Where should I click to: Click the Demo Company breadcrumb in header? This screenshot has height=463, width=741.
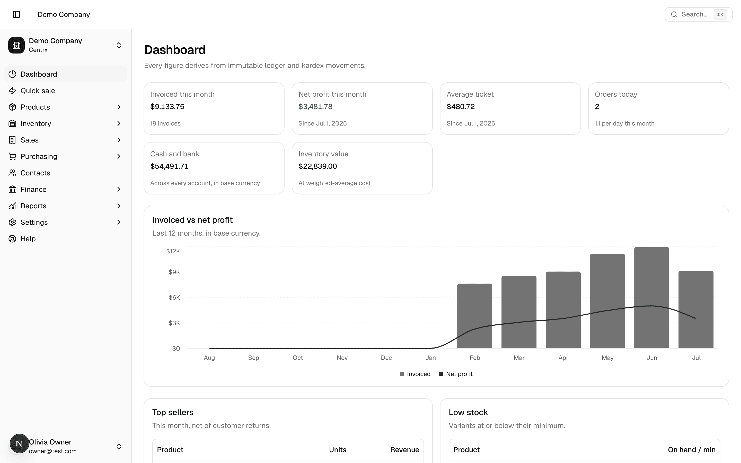point(64,14)
